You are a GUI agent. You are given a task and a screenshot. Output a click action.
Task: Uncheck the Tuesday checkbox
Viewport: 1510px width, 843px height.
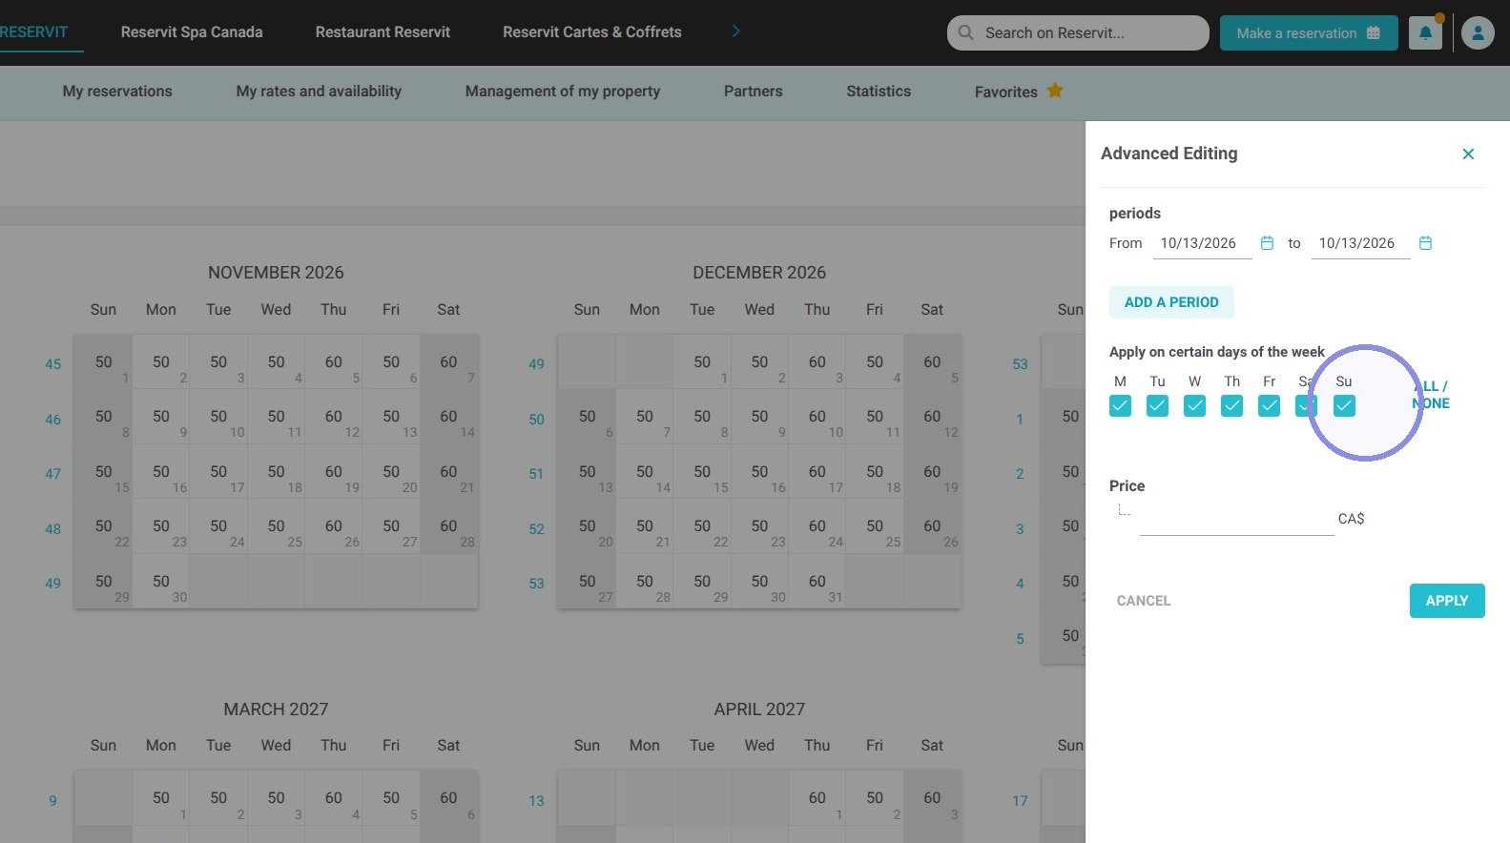click(x=1157, y=406)
